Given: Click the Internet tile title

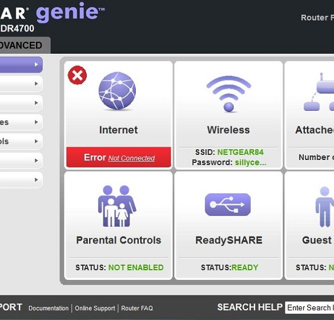Looking at the screenshot, I should (x=118, y=130).
